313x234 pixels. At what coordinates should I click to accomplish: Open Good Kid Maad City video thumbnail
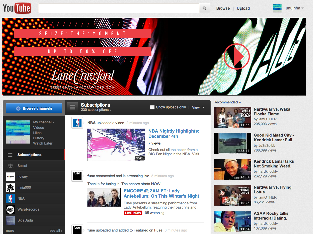pyautogui.click(x=233, y=143)
